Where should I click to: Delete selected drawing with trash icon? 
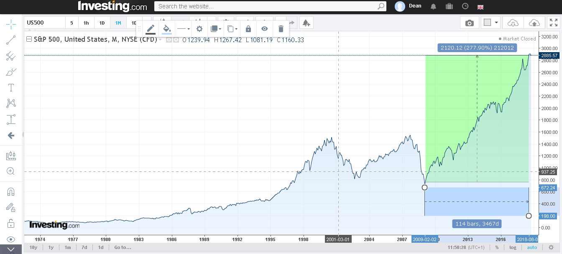pos(281,29)
